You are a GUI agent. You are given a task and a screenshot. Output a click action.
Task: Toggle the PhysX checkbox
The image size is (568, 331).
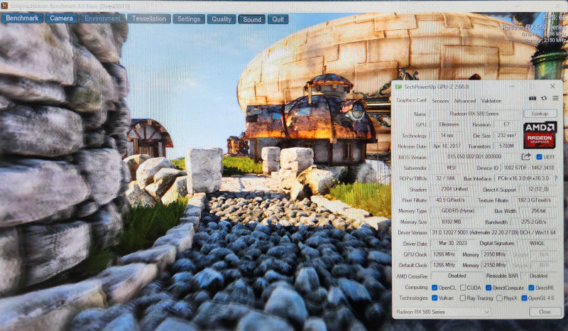(x=499, y=298)
